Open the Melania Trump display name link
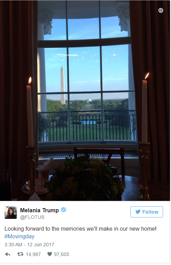 39,210
